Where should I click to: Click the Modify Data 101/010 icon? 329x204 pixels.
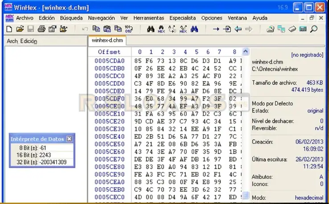point(129,29)
